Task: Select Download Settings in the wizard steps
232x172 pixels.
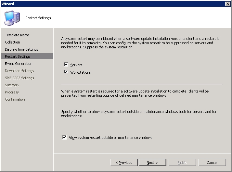Action: [19, 71]
